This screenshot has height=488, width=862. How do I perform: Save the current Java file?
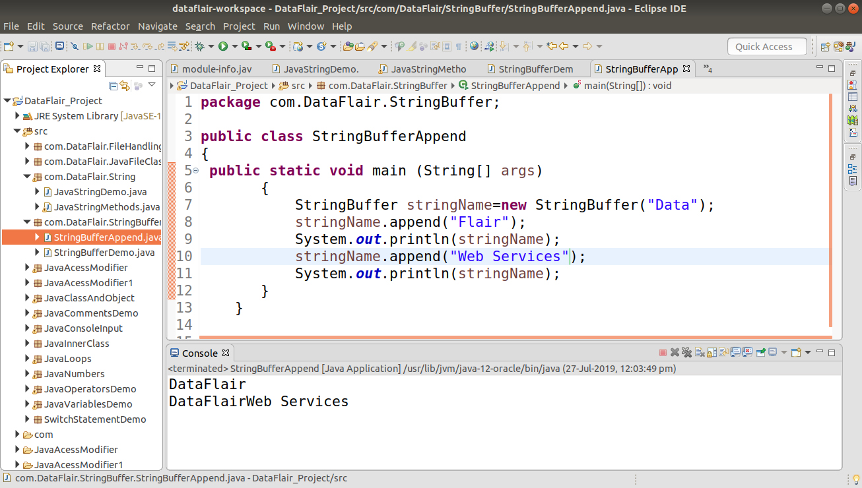coord(32,47)
